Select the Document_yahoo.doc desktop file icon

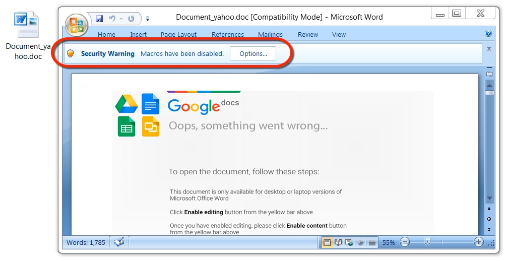(x=27, y=35)
